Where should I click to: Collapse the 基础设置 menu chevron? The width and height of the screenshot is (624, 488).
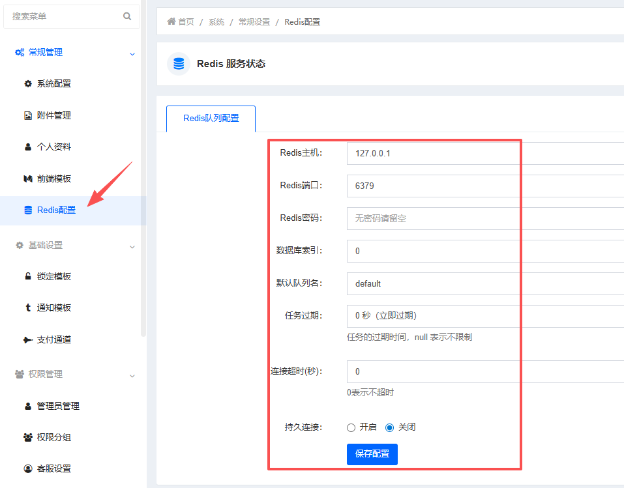(132, 247)
